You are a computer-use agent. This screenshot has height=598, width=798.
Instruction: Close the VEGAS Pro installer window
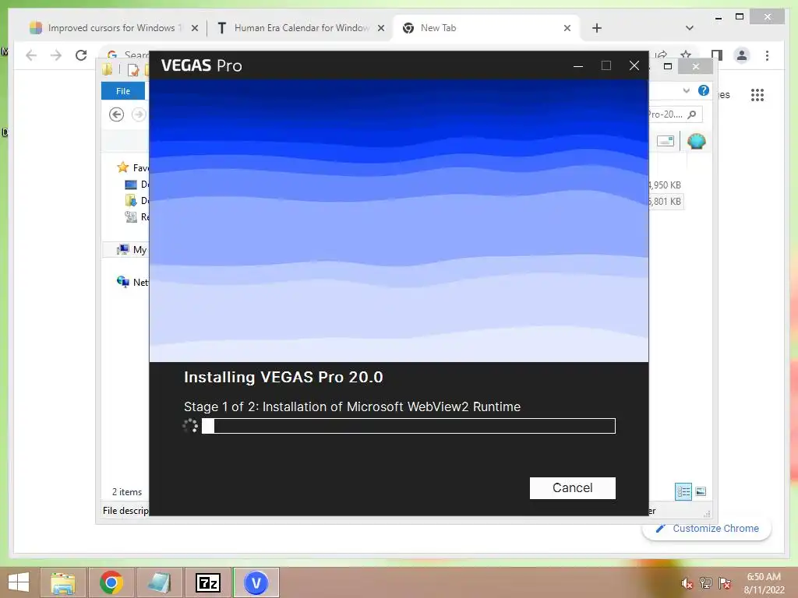click(x=634, y=65)
